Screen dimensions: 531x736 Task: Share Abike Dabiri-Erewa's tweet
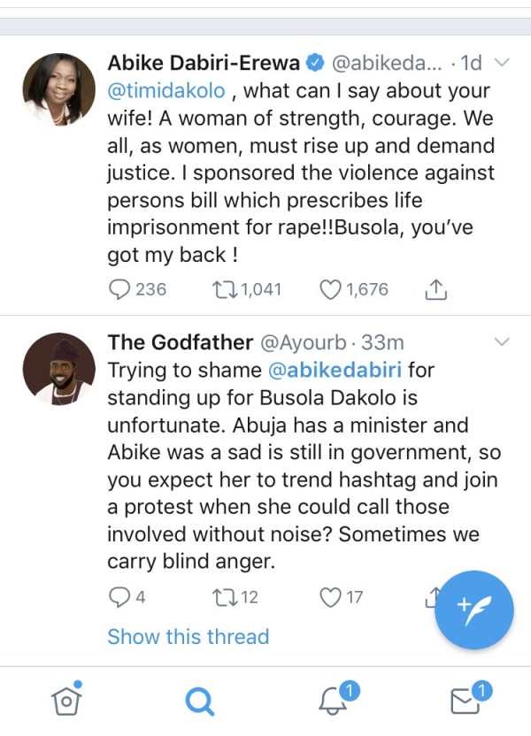435,289
